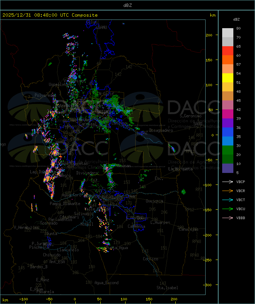Viewport: 255px width, 304px height.
Task: Click the -300 tick on the vertical axis
Action: [x=208, y=285]
